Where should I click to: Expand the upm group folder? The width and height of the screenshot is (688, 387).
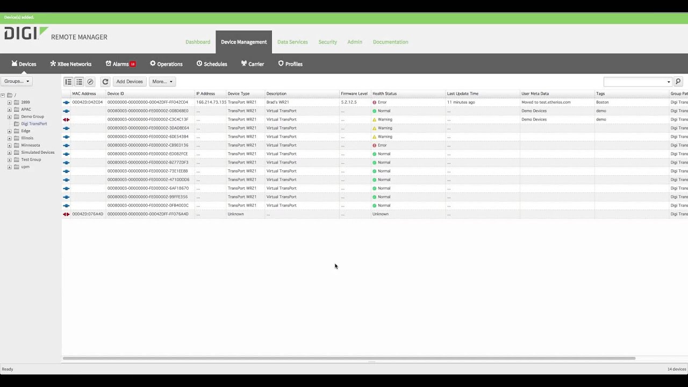[x=9, y=167]
